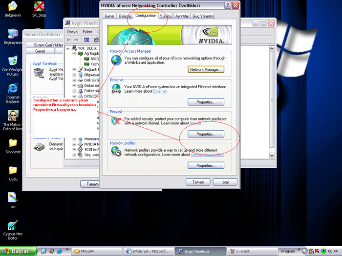
Task: Open the Başlat start menu
Action: (19, 251)
